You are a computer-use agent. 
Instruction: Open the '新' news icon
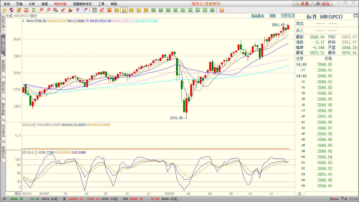pyautogui.click(x=85, y=10)
